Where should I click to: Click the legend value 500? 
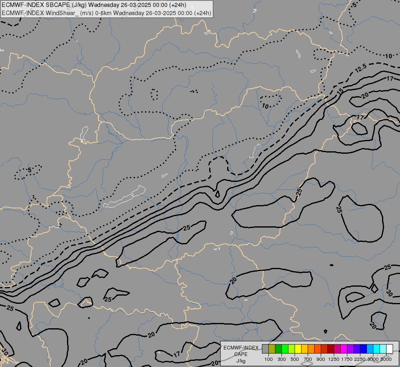pyautogui.click(x=295, y=359)
